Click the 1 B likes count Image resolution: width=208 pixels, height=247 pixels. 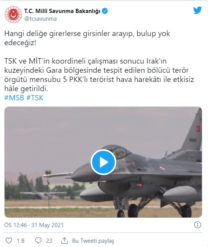click(21, 241)
